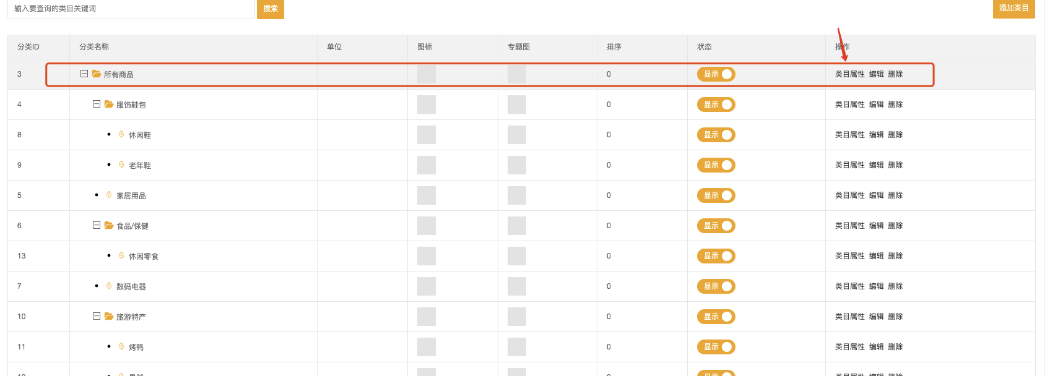
Task: Click folder icon beside 服饰鞋包
Action: (109, 104)
